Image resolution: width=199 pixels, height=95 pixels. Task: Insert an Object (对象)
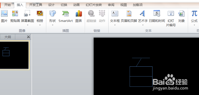[181, 16]
